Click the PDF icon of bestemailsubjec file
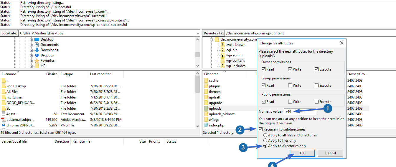396x167 pixels. click(x=4, y=120)
